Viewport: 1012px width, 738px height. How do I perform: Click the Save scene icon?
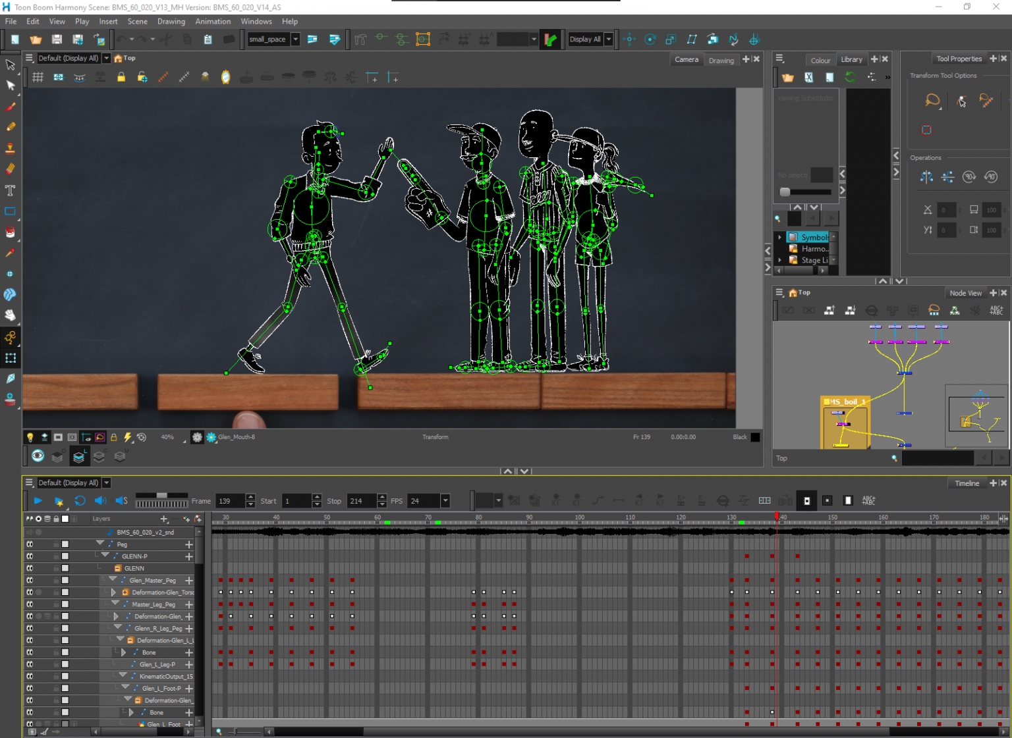coord(57,40)
